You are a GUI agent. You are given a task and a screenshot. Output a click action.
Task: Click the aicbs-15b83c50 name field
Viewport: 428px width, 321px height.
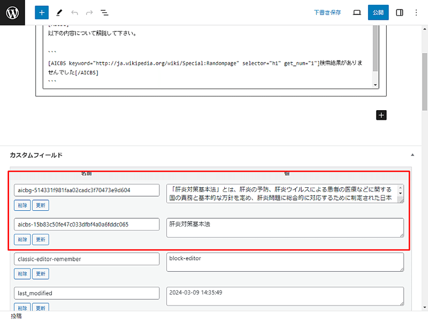(x=87, y=224)
